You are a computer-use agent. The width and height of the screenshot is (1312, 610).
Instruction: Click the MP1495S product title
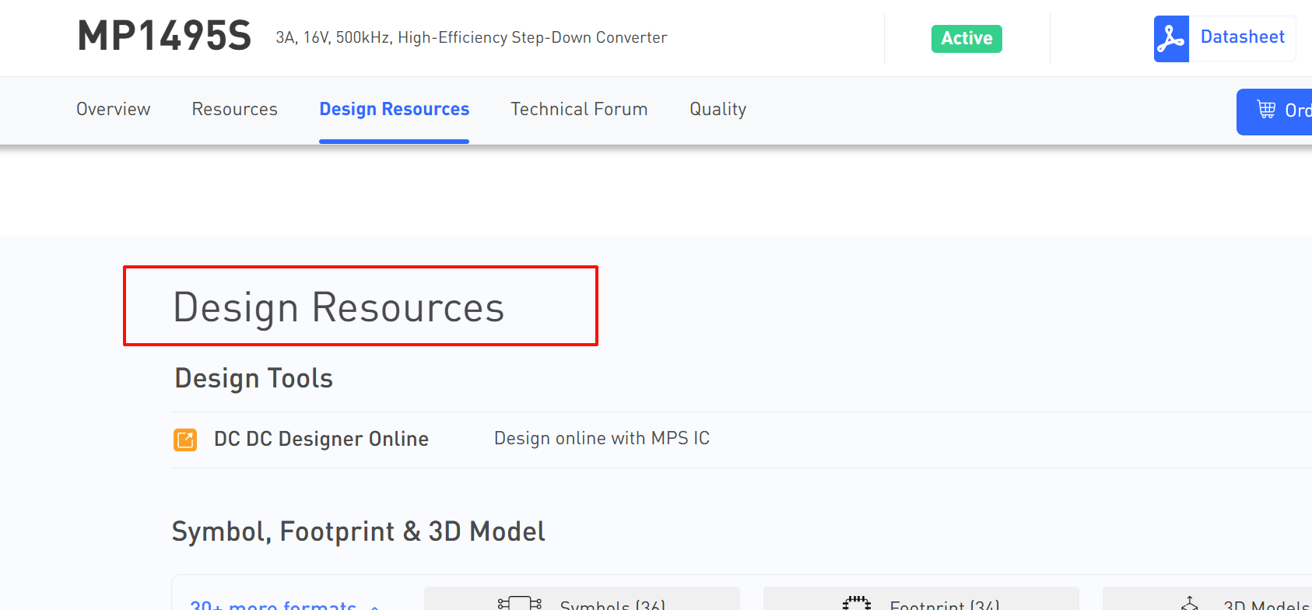tap(164, 37)
